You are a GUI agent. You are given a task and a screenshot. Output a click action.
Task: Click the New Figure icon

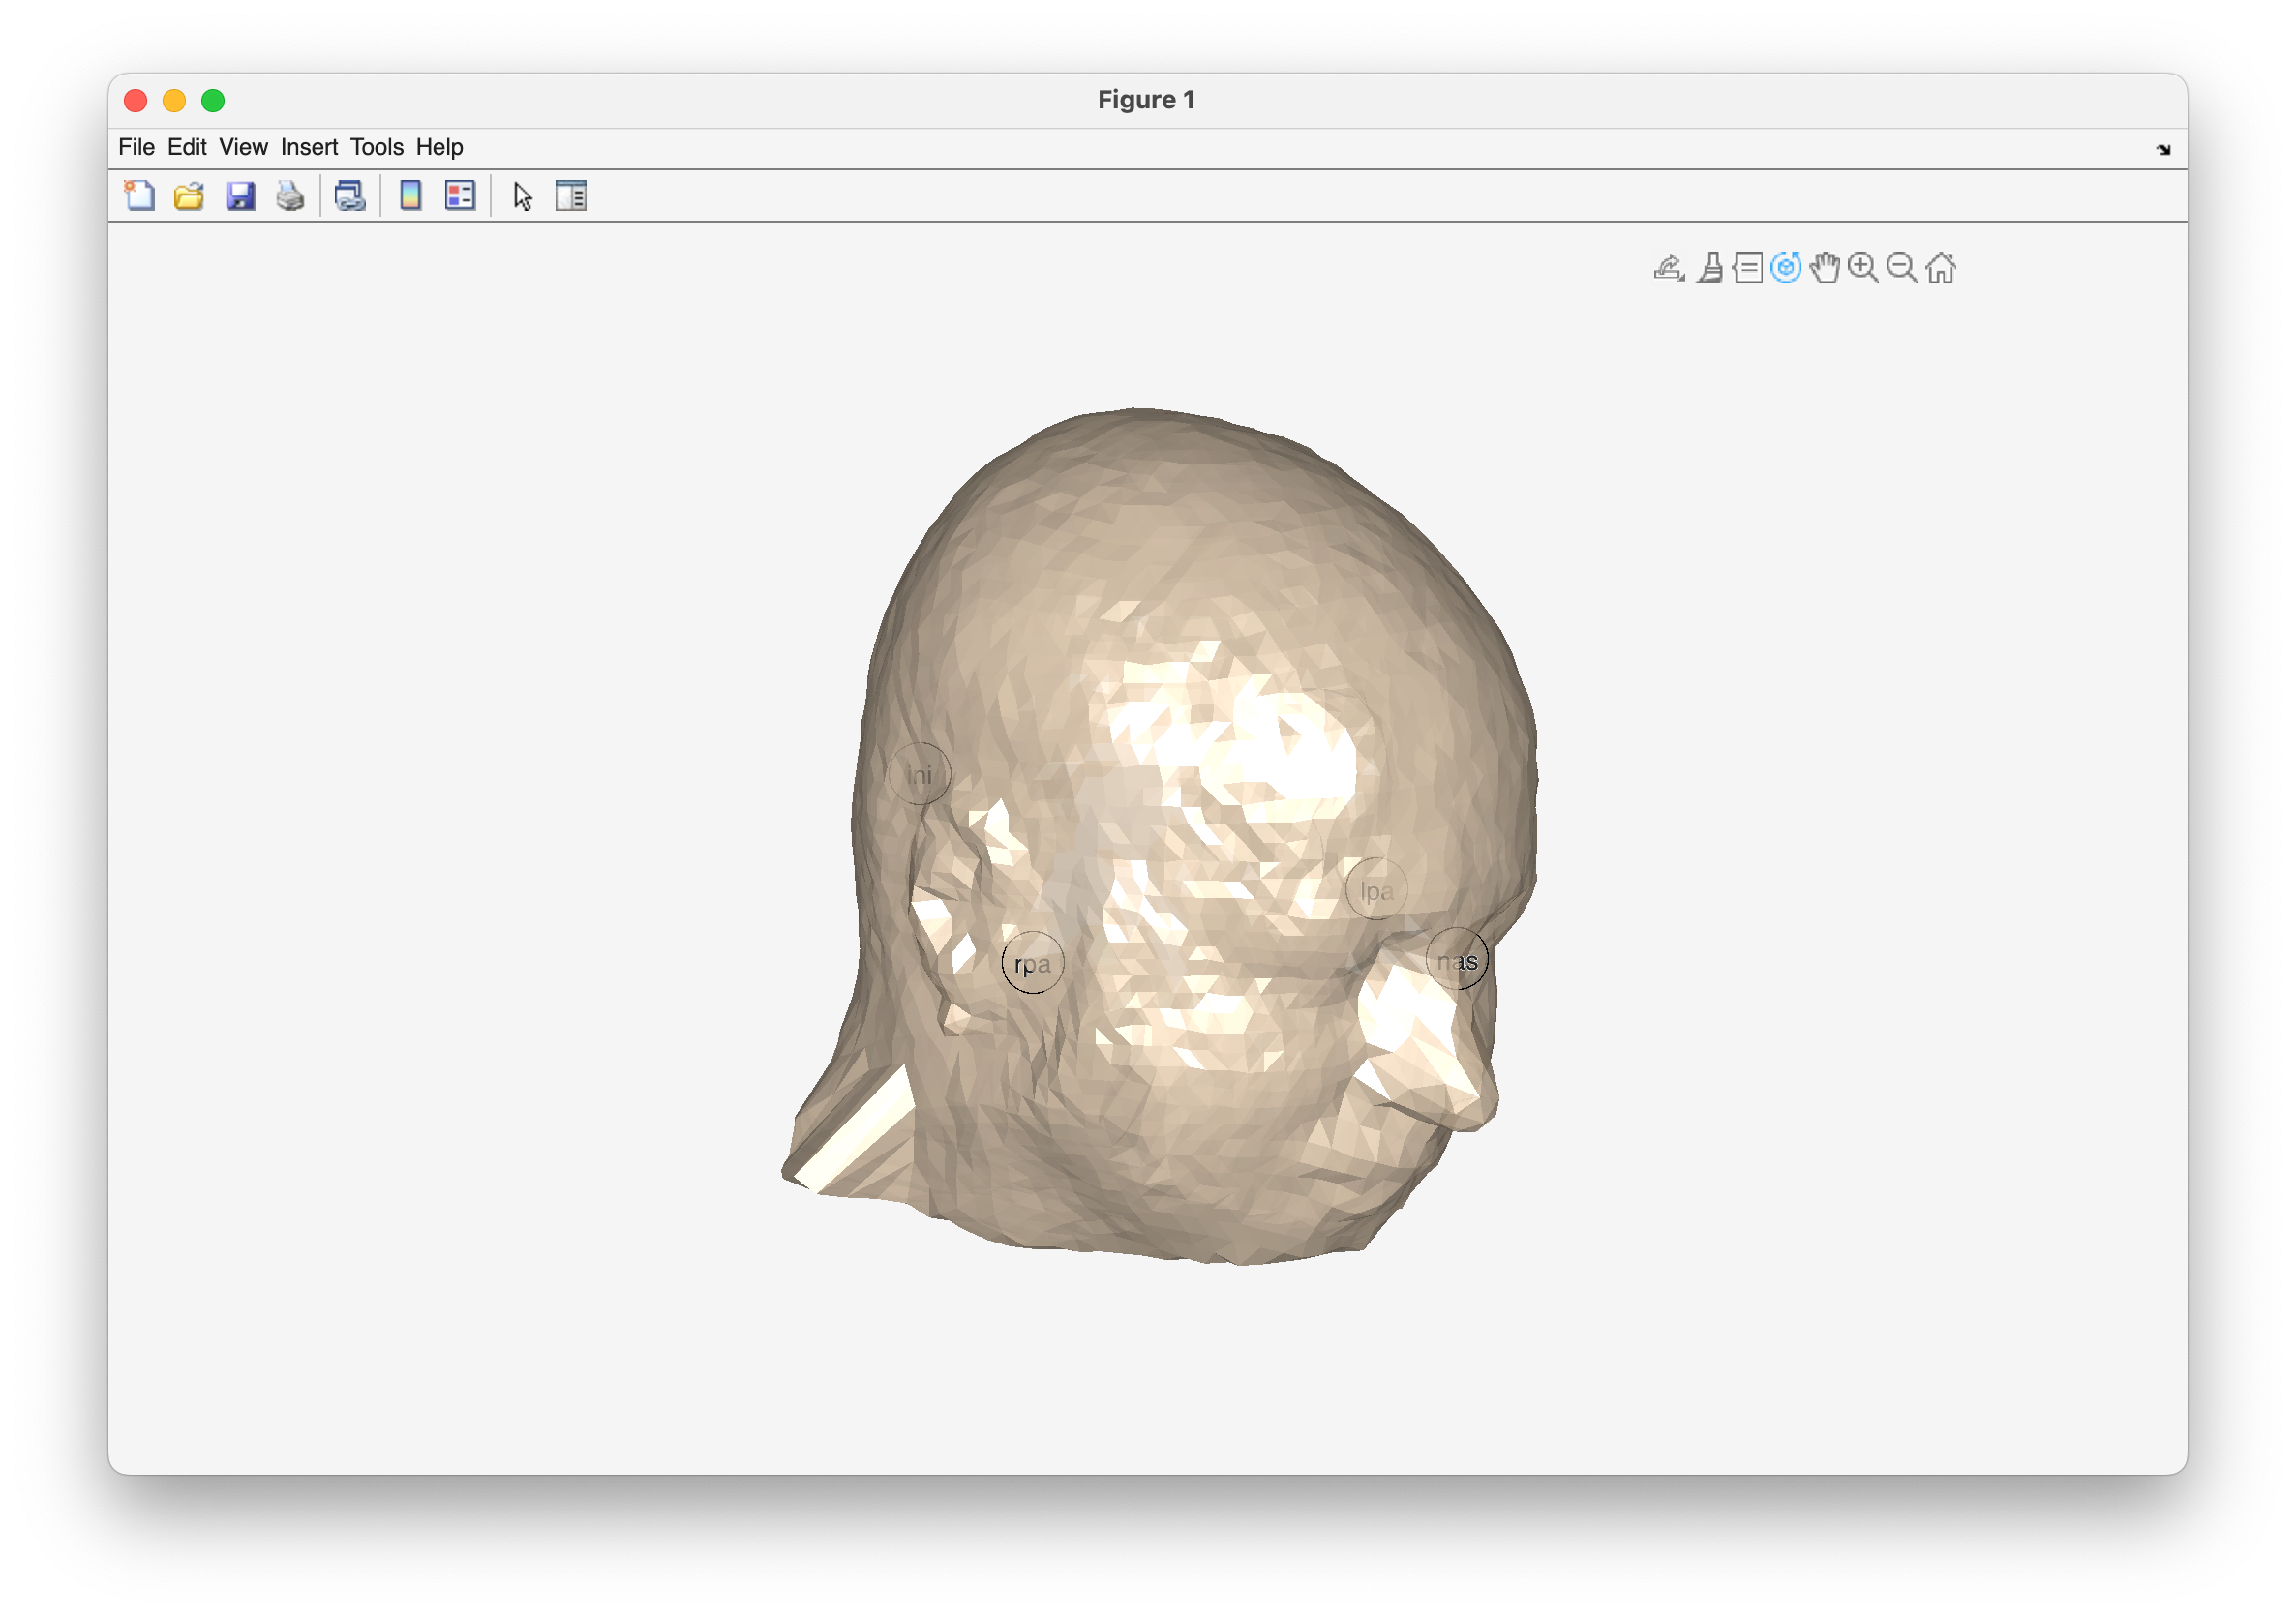coord(139,195)
